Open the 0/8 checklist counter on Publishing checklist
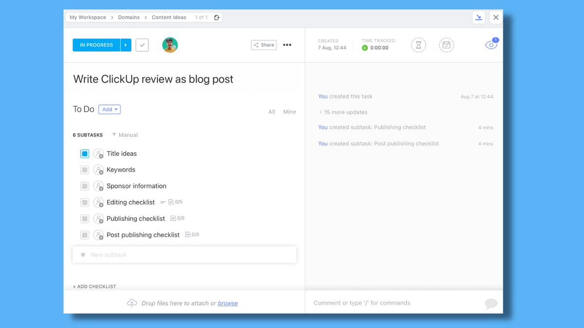Image resolution: width=584 pixels, height=328 pixels. pyautogui.click(x=177, y=219)
